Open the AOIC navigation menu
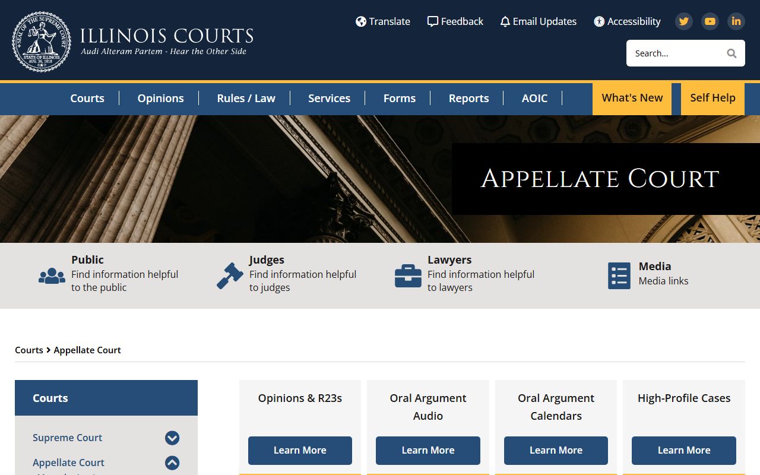The width and height of the screenshot is (760, 475). click(x=535, y=99)
